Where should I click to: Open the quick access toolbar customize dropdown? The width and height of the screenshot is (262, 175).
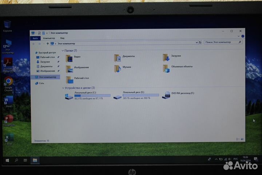[47, 33]
